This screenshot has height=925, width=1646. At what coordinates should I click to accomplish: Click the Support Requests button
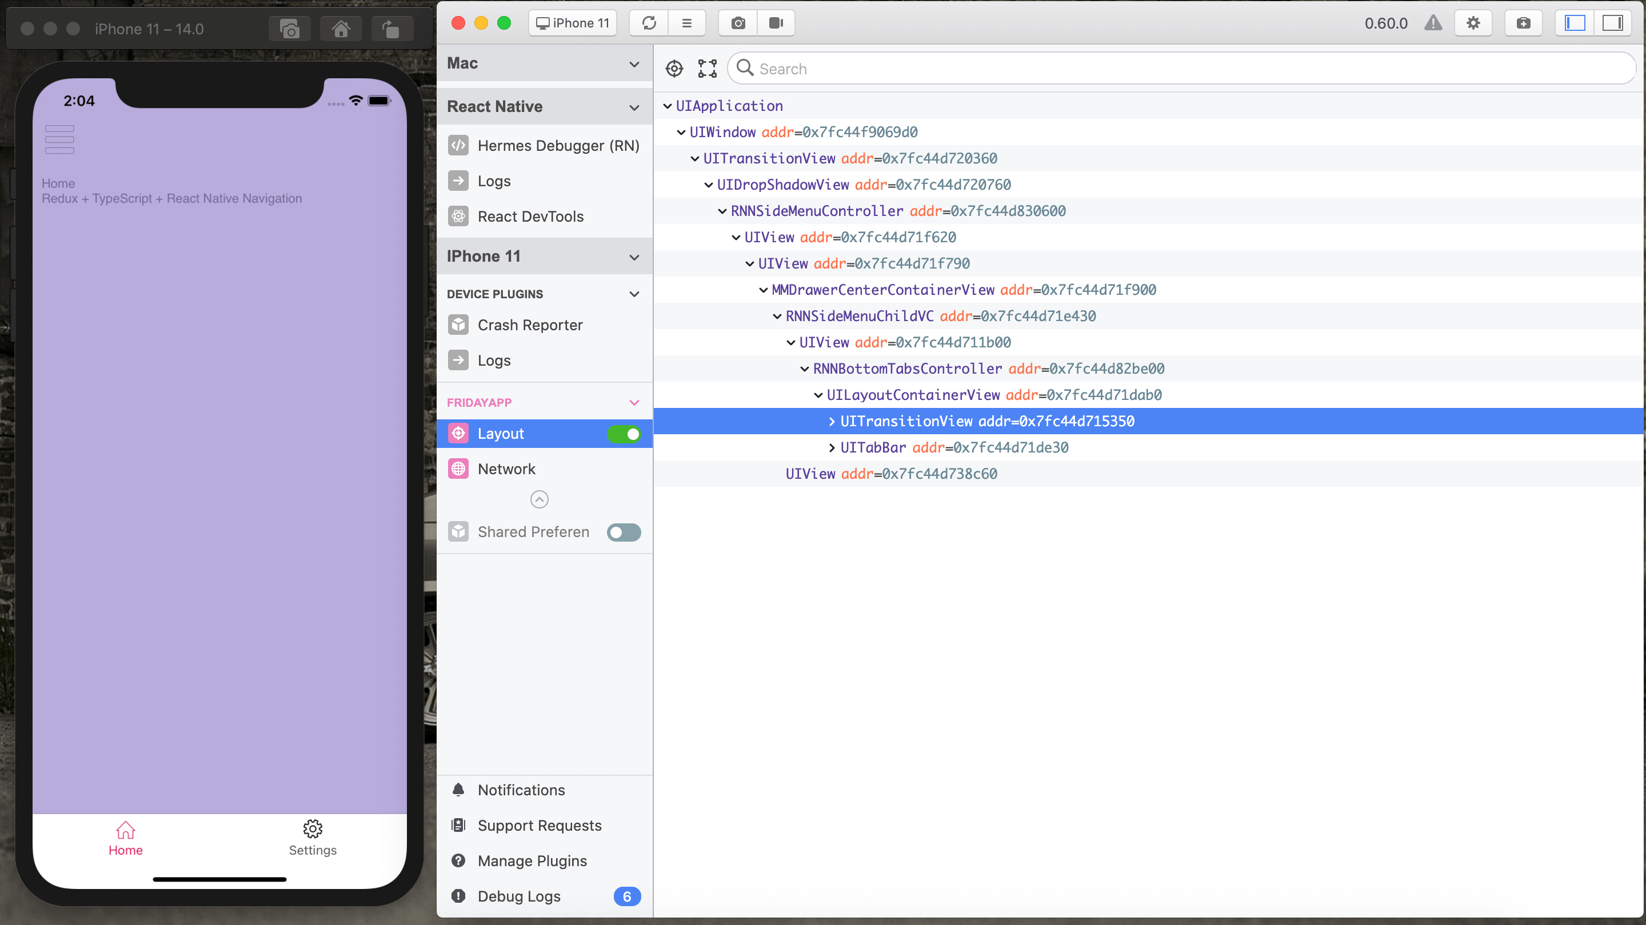pos(540,824)
